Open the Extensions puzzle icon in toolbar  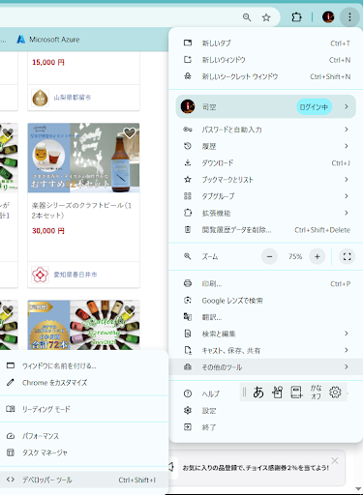[x=296, y=17]
